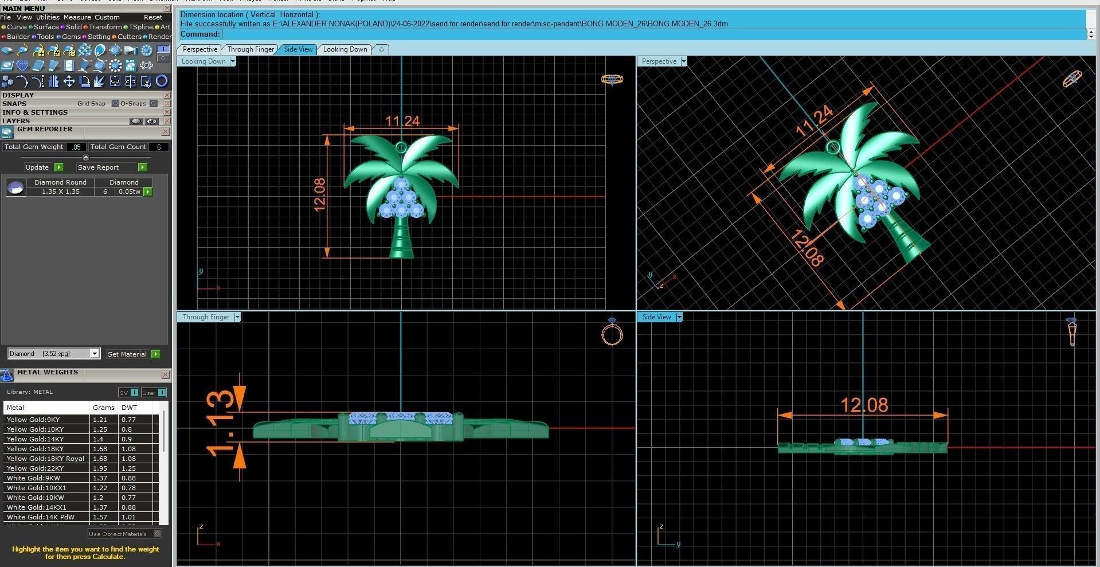Open the Utilities menu
Image resolution: width=1100 pixels, height=567 pixels.
(x=48, y=17)
